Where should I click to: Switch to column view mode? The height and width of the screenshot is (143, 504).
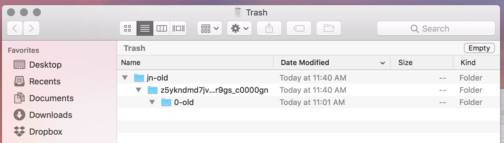161,28
